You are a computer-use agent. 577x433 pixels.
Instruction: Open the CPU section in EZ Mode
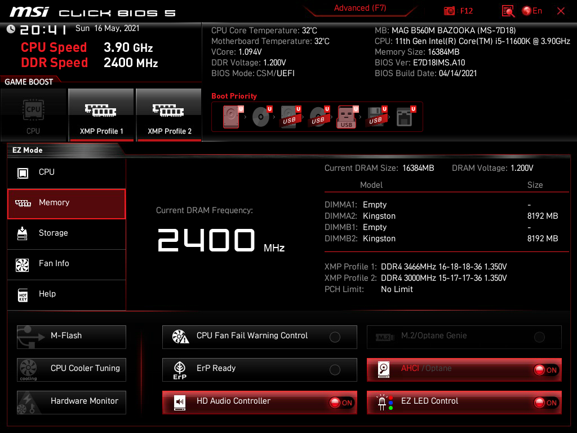click(x=66, y=173)
